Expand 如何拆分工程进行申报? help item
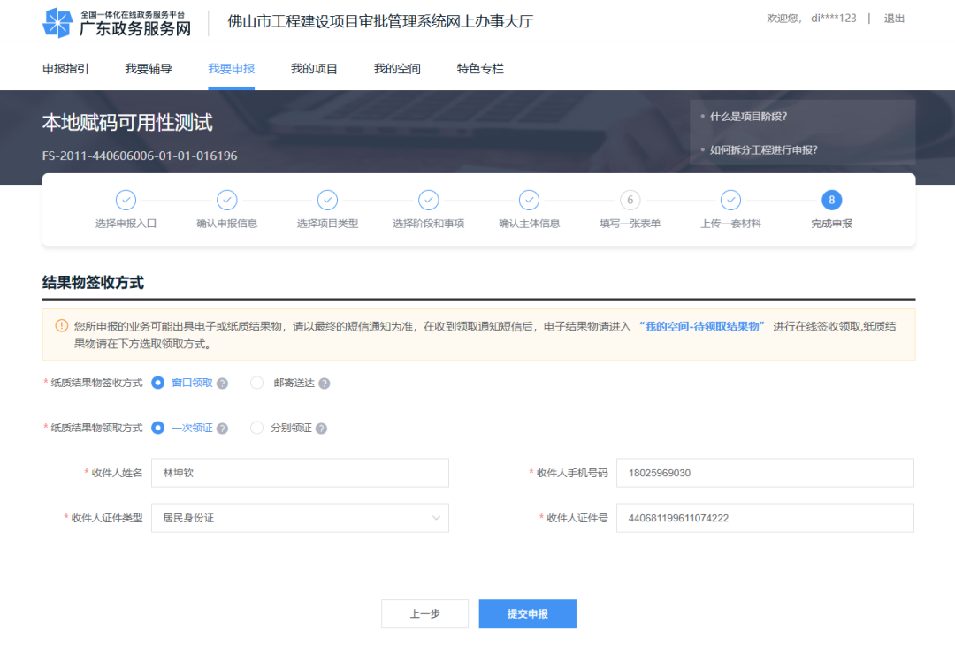The height and width of the screenshot is (654, 955). (x=763, y=149)
